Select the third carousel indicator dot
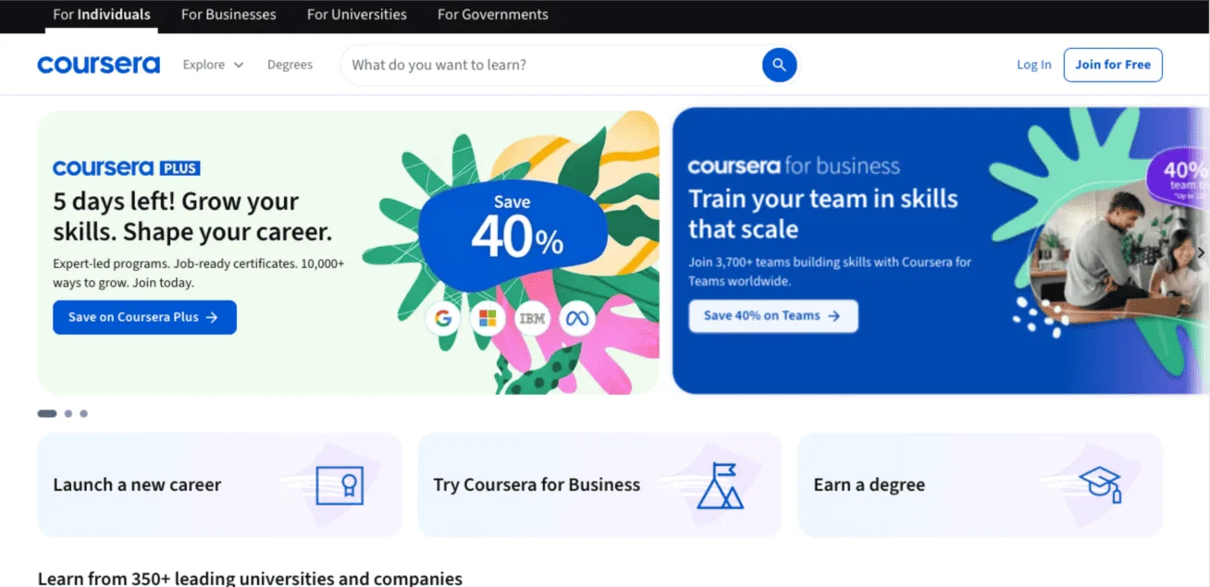The width and height of the screenshot is (1210, 587). [83, 413]
